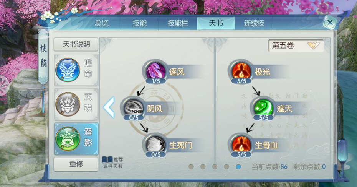Close the skill panel with X
This screenshot has width=357, height=187.
coord(330,22)
